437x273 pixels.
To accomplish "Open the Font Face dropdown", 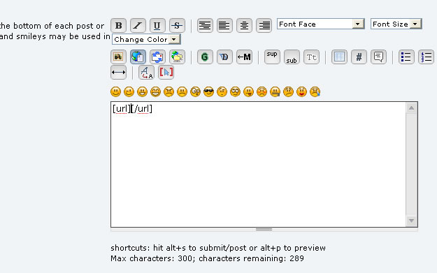I will (x=321, y=24).
